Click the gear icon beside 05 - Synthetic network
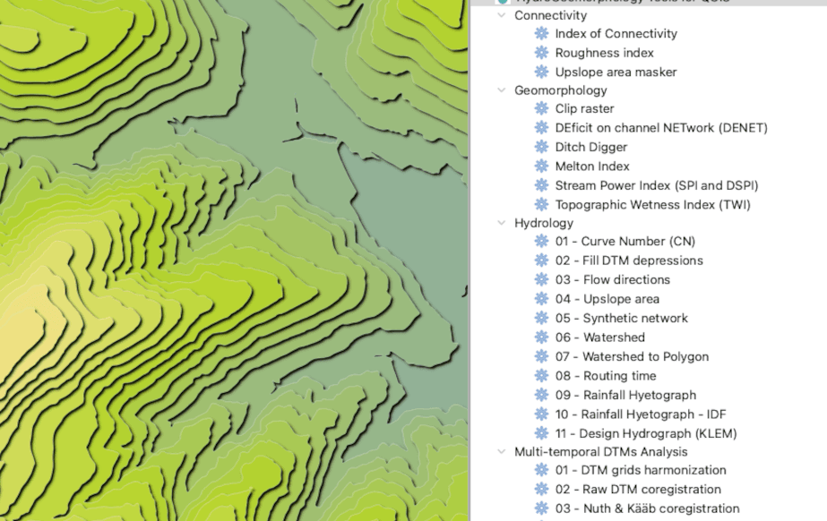The width and height of the screenshot is (827, 521). click(542, 318)
